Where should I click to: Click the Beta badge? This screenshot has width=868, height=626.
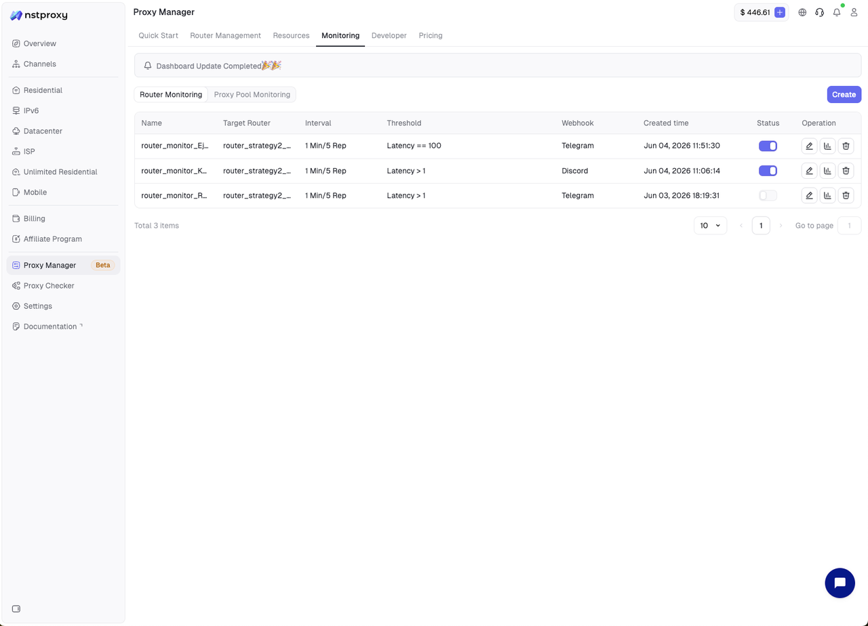(103, 266)
